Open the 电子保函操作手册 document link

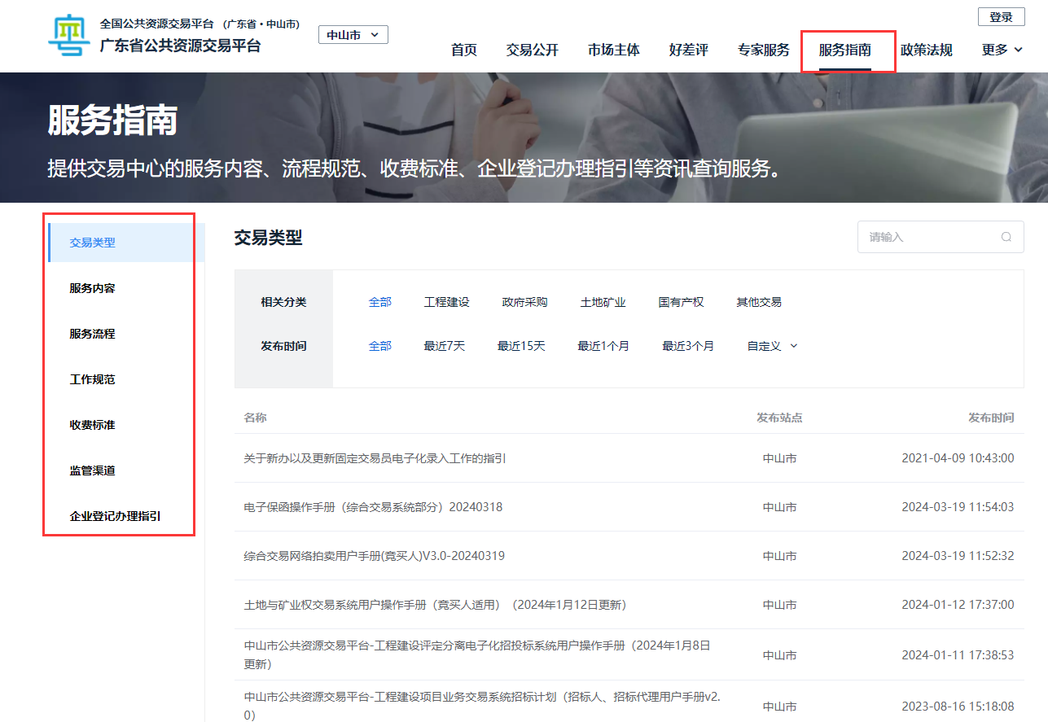click(x=373, y=507)
